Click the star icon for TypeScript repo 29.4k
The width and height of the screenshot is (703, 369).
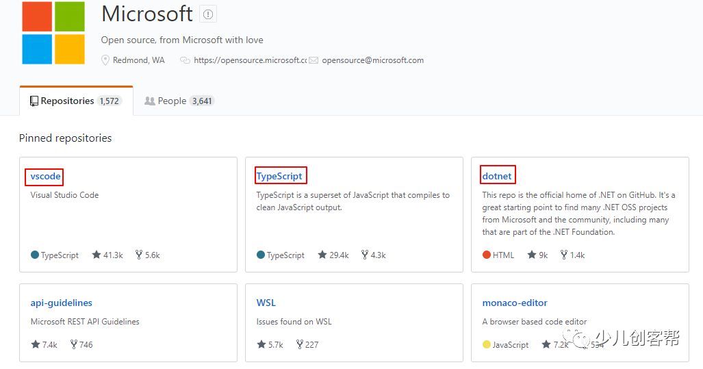coord(322,255)
